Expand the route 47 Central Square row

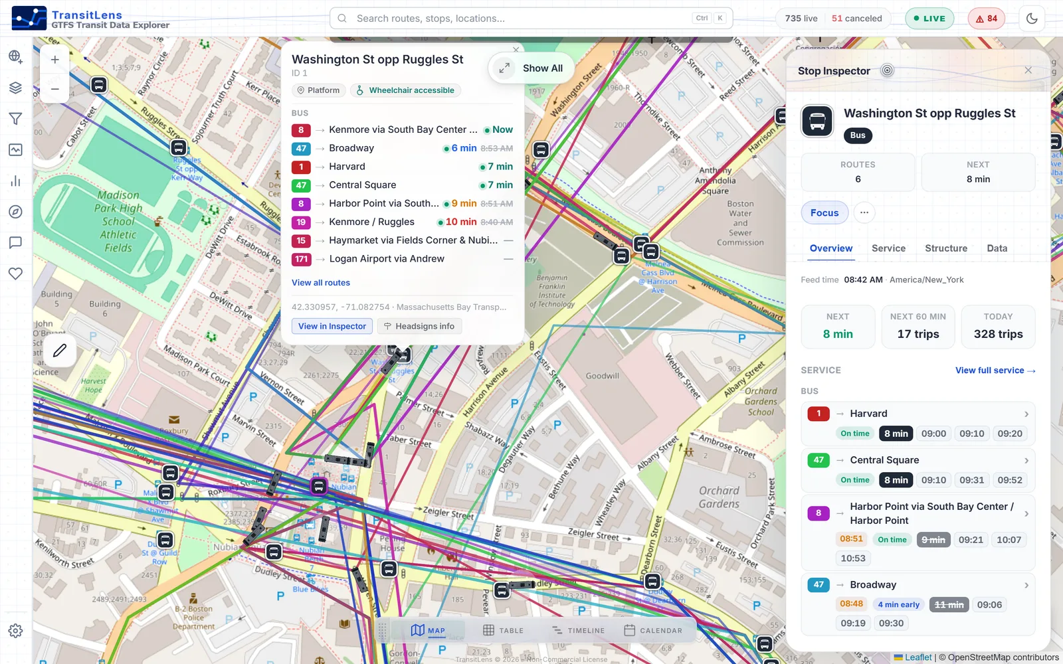coord(918,469)
